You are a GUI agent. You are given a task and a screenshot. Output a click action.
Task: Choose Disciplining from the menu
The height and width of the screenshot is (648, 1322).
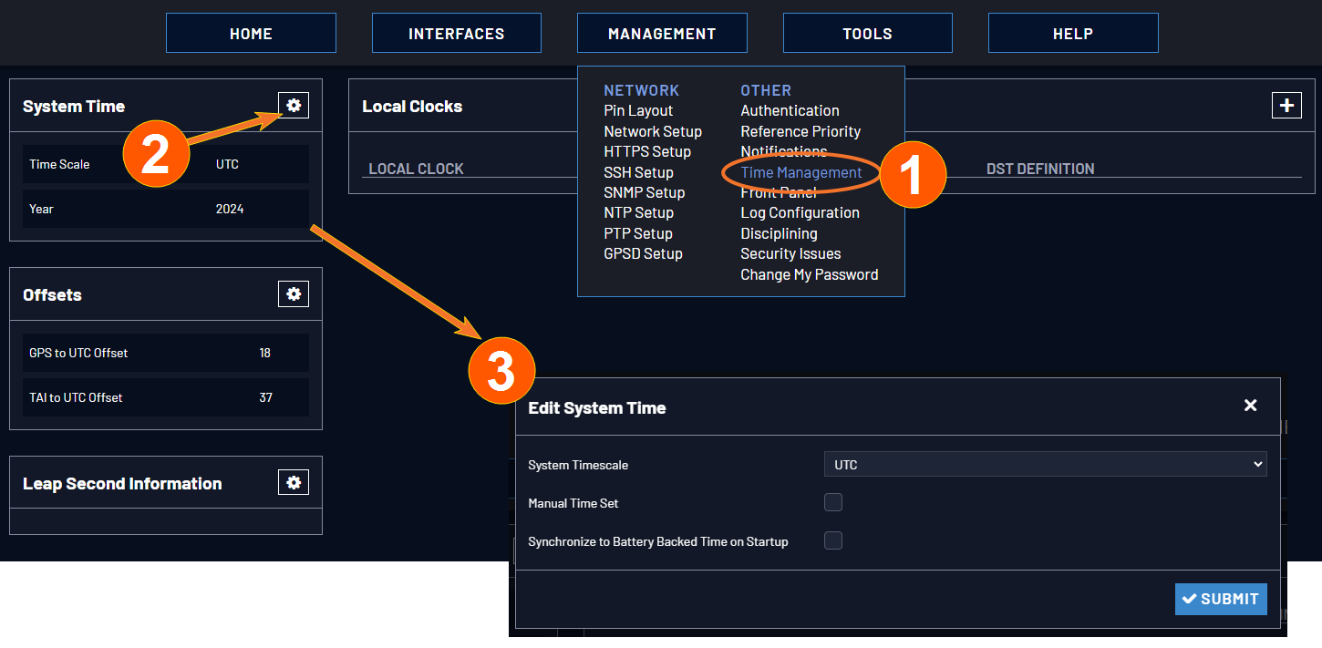779,233
